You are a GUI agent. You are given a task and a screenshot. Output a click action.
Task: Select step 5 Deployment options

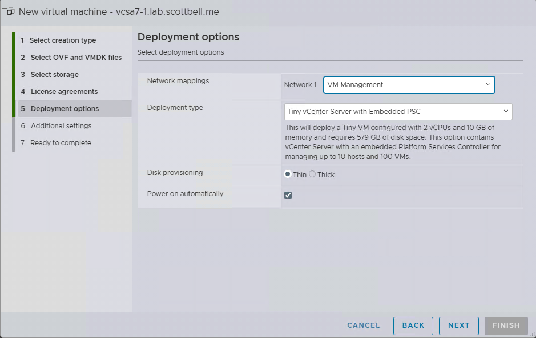click(65, 109)
